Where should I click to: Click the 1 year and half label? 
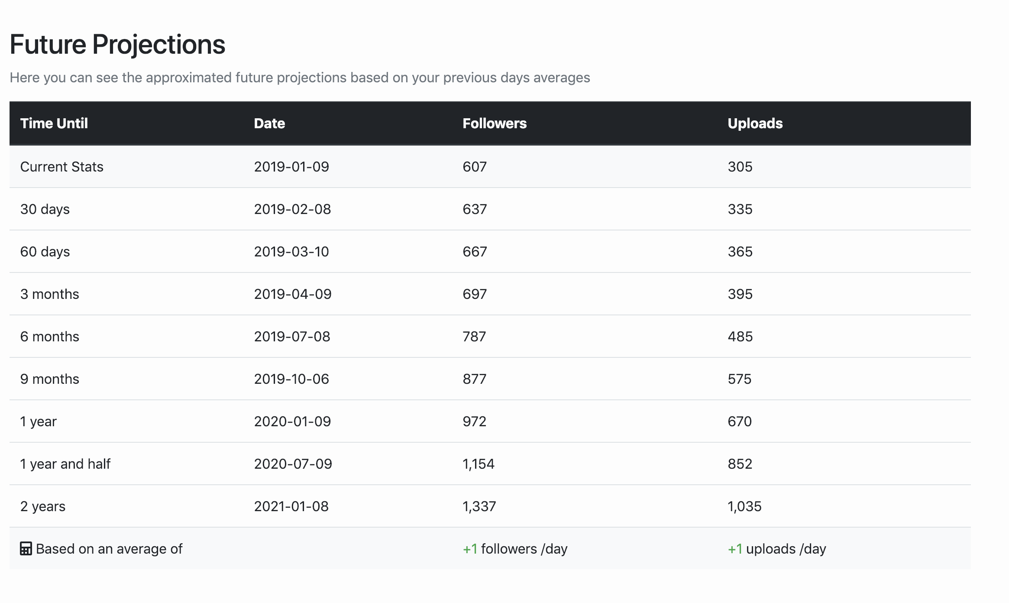pos(65,464)
